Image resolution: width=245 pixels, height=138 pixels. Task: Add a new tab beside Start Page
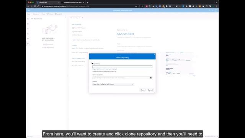82,18
